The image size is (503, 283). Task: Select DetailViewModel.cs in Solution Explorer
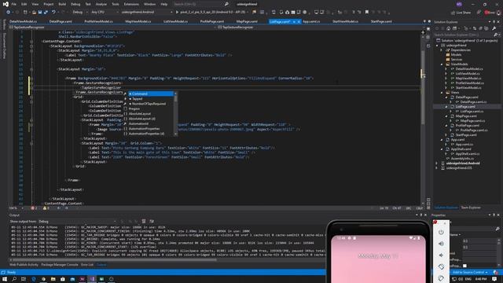coord(469,69)
